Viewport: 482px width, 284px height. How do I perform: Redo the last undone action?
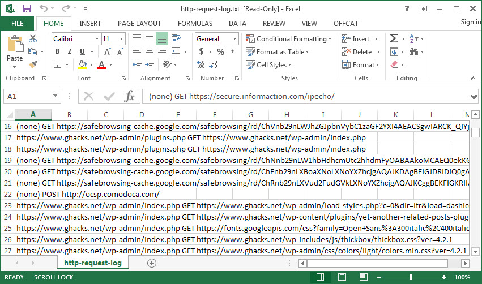(x=66, y=8)
